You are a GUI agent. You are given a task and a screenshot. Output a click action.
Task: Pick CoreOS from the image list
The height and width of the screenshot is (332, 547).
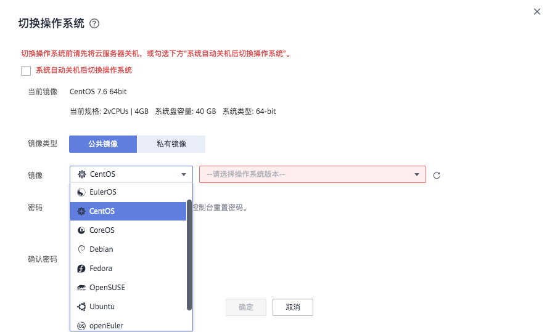coord(128,230)
